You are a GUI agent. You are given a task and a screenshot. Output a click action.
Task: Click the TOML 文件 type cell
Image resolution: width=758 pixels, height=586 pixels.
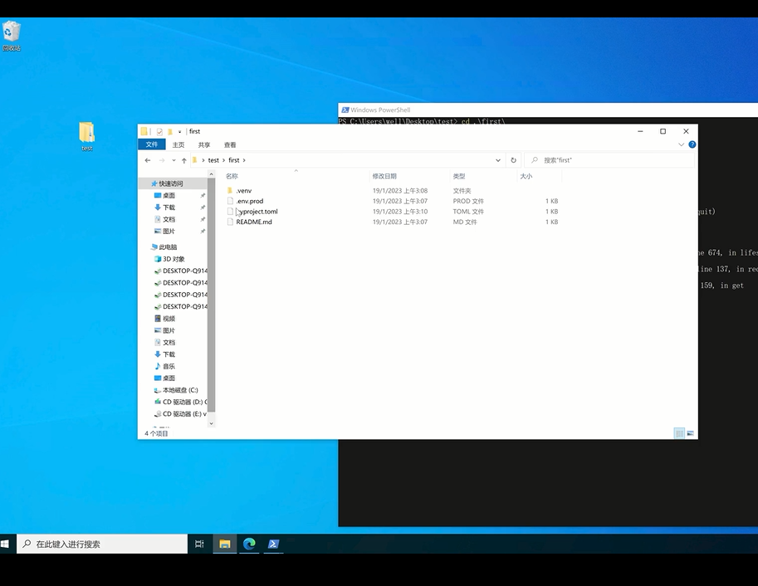[x=468, y=212]
